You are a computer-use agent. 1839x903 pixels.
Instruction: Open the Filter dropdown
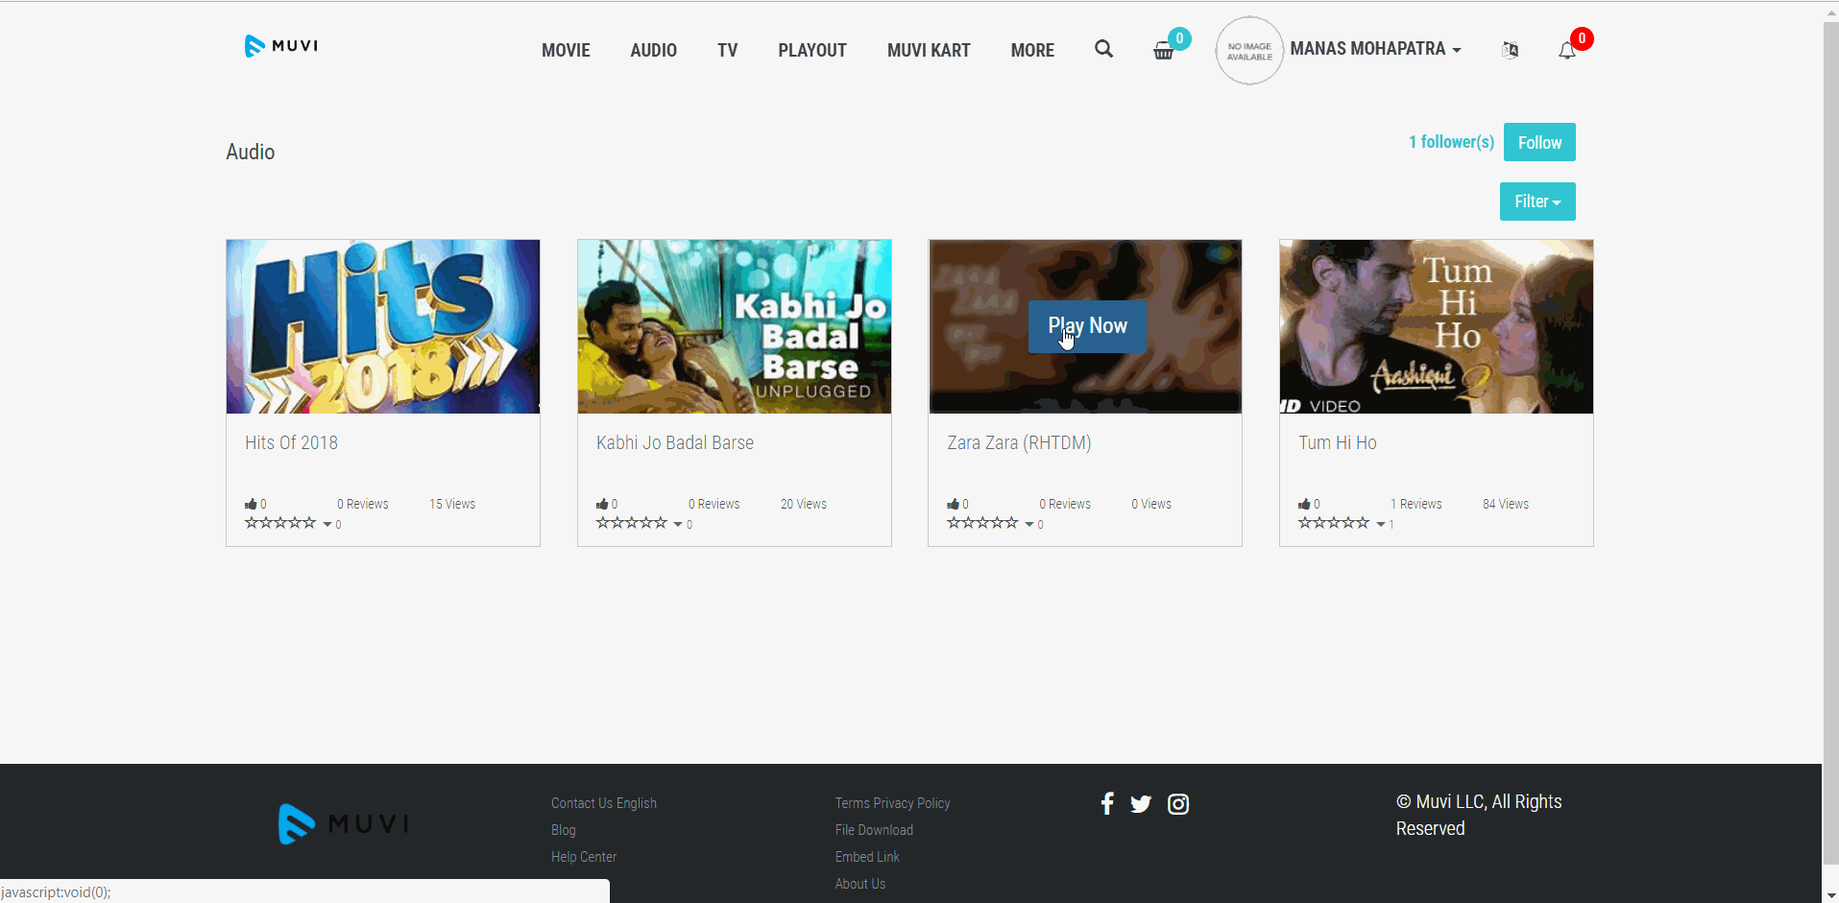tap(1537, 202)
